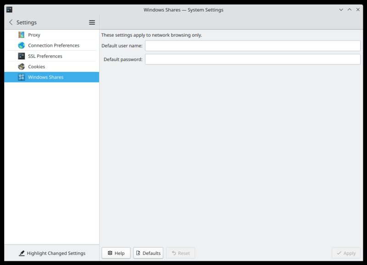Click the Windows Shares icon
The width and height of the screenshot is (367, 265).
click(x=21, y=77)
